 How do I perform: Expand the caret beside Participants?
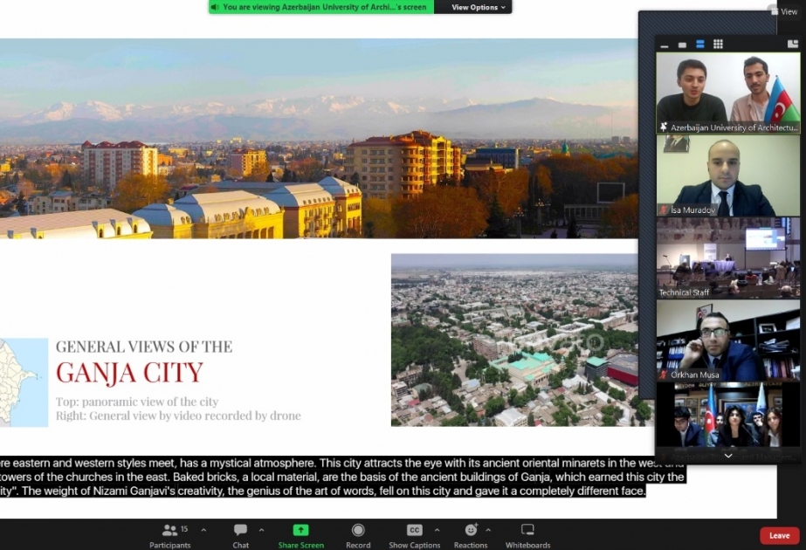tap(203, 529)
